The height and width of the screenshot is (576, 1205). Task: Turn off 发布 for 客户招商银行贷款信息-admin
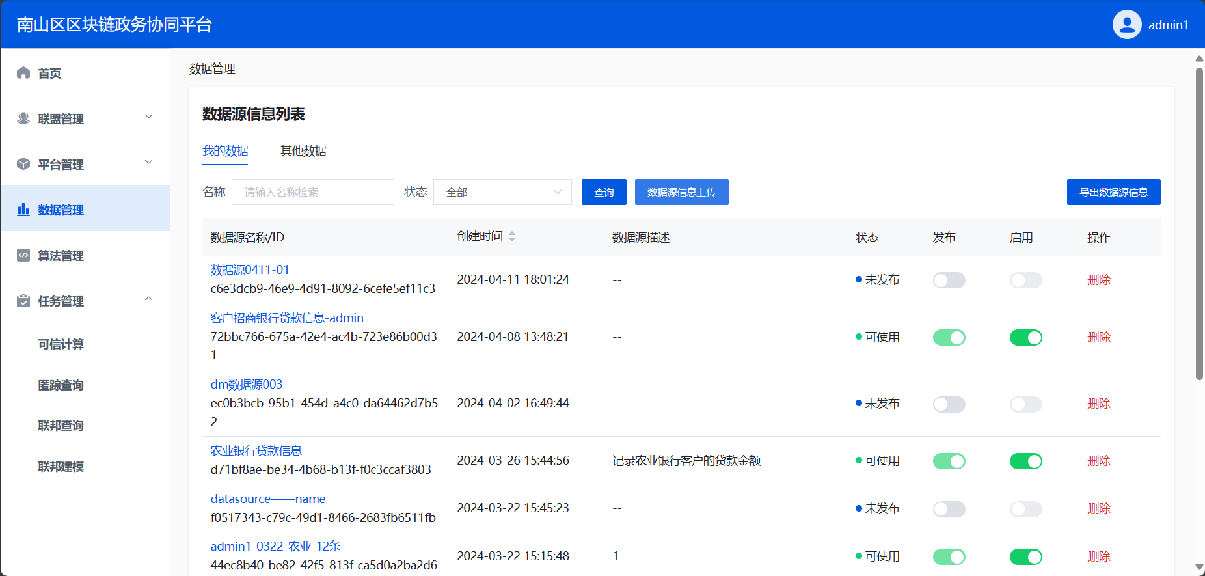pyautogui.click(x=949, y=337)
